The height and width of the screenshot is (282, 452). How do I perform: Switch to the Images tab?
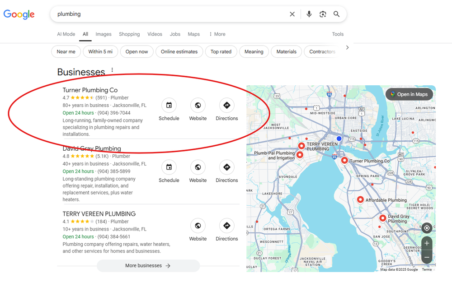(104, 34)
